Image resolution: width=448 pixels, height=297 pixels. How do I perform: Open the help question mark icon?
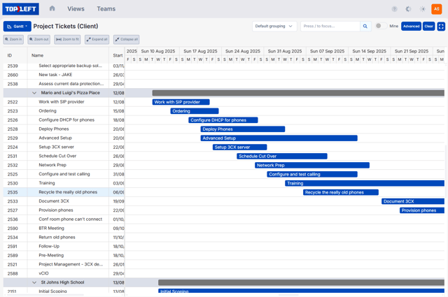(394, 9)
